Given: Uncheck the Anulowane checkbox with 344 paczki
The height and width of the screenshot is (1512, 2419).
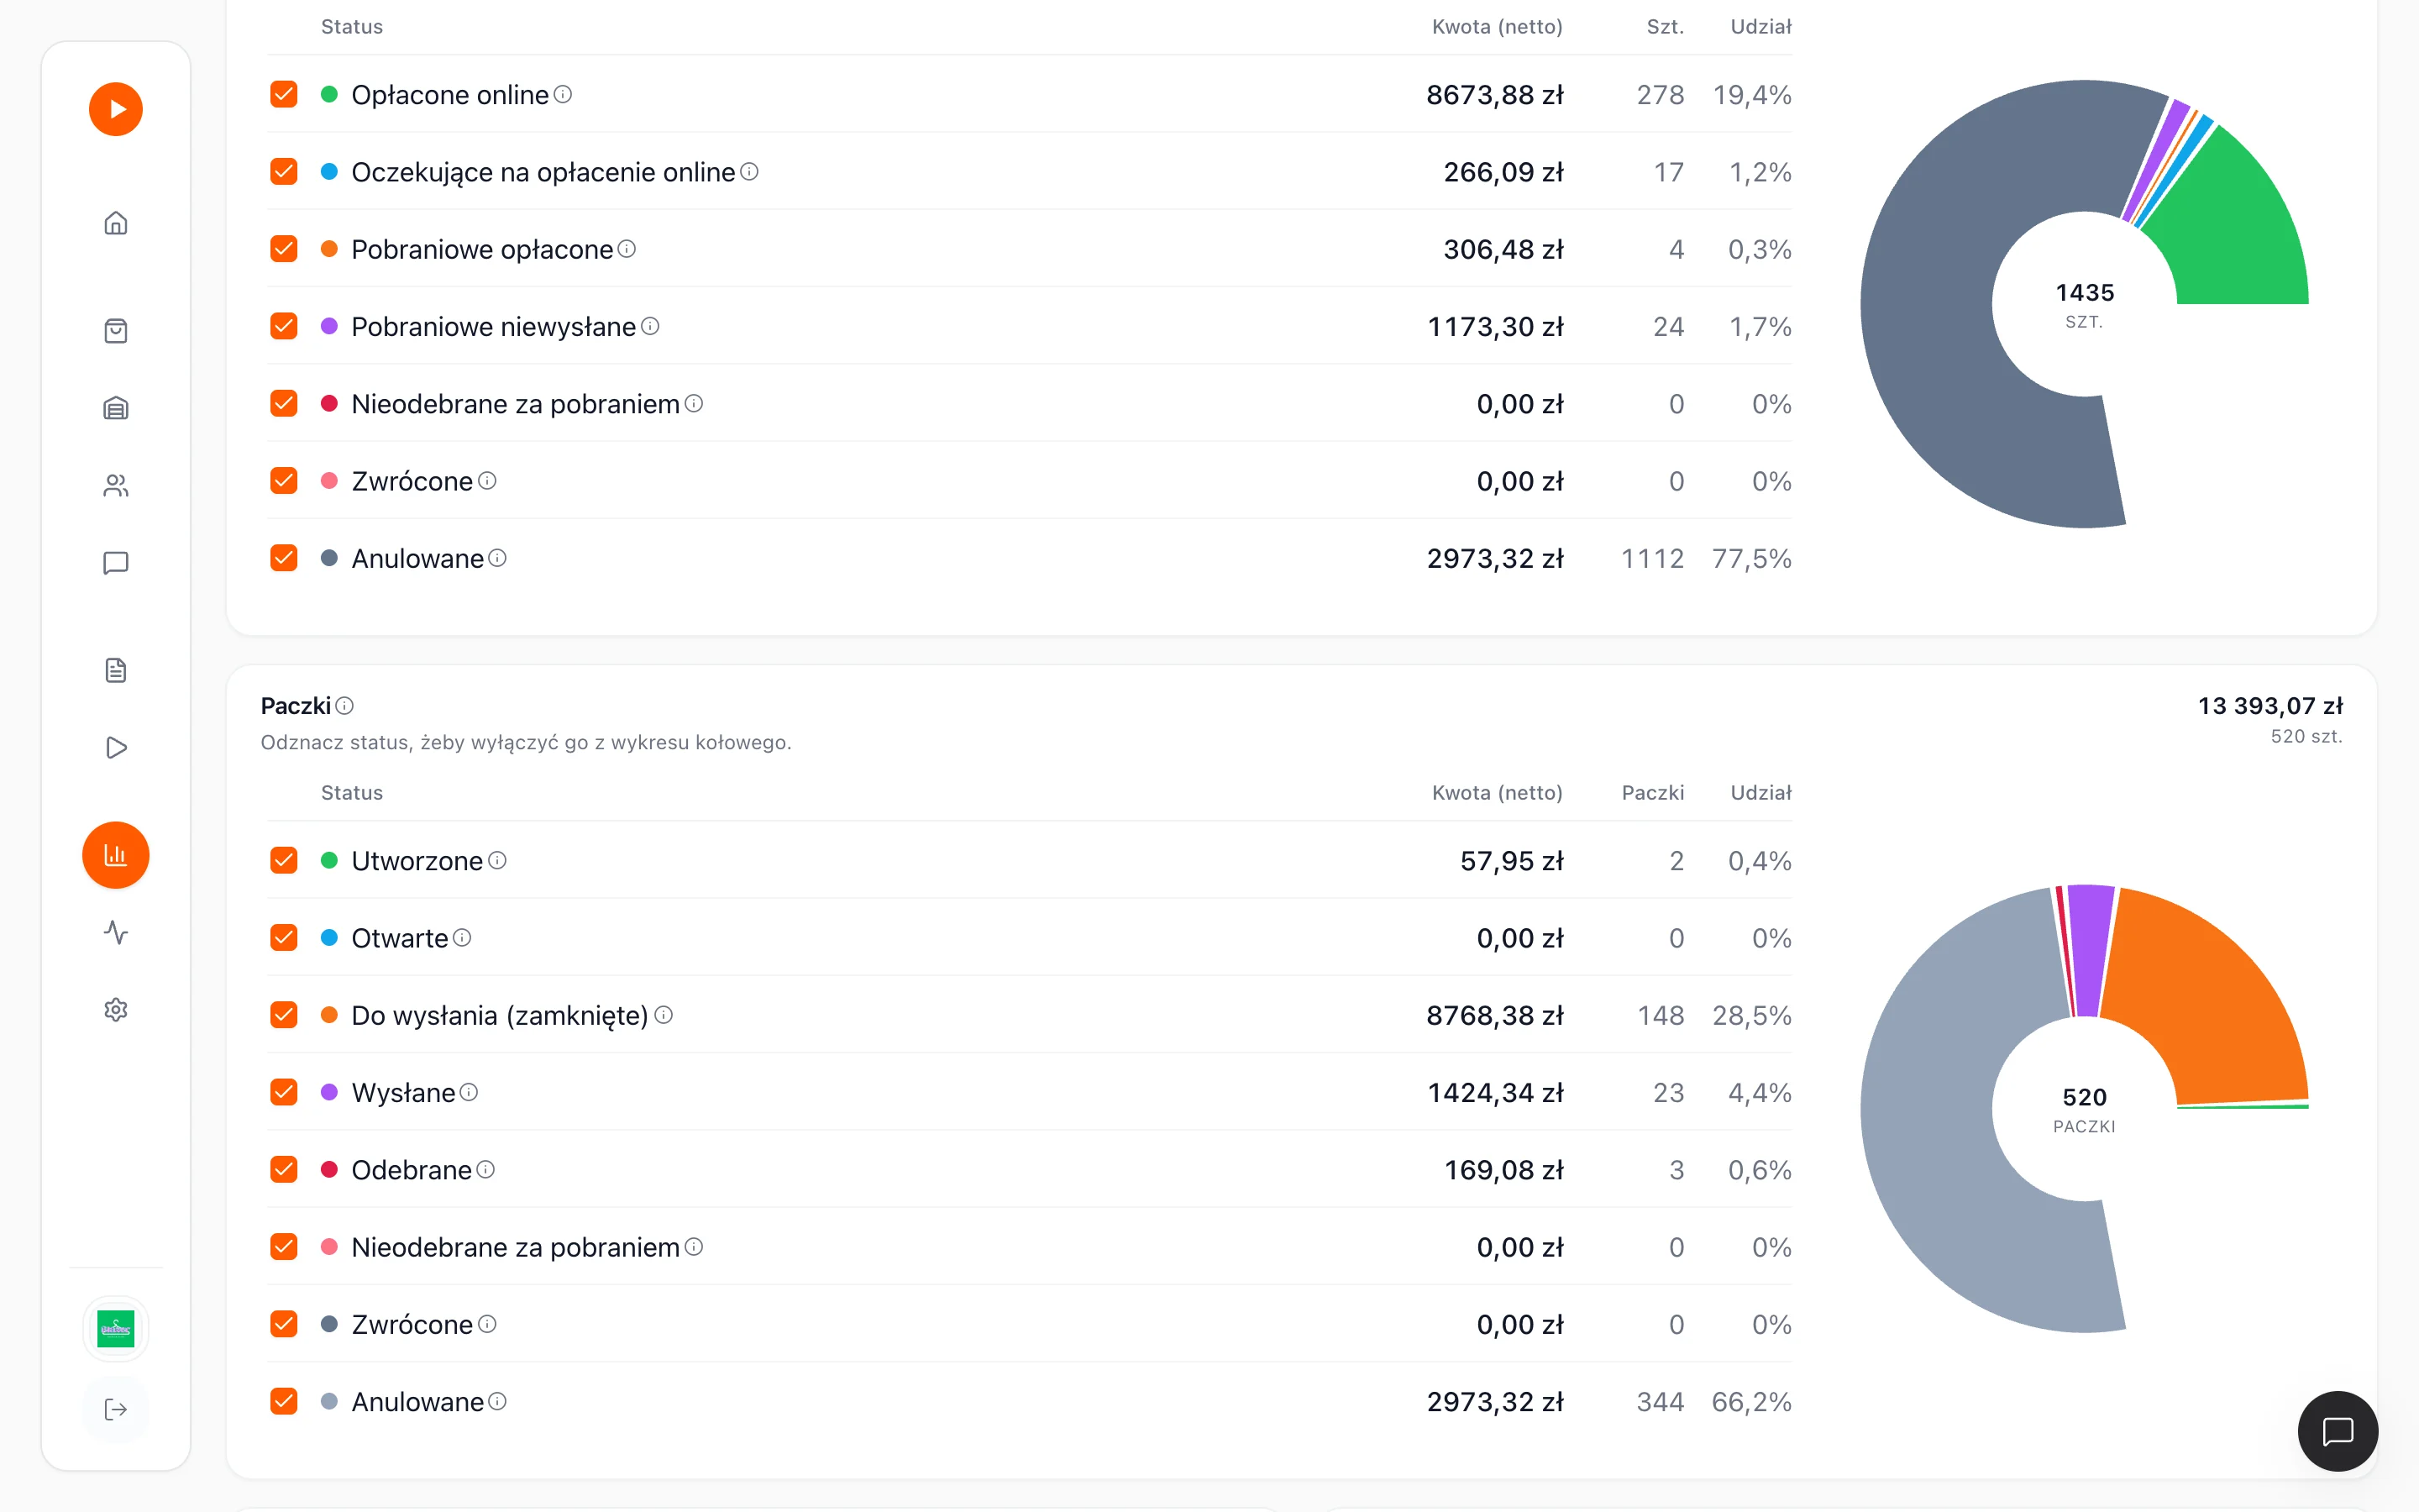Looking at the screenshot, I should tap(284, 1401).
